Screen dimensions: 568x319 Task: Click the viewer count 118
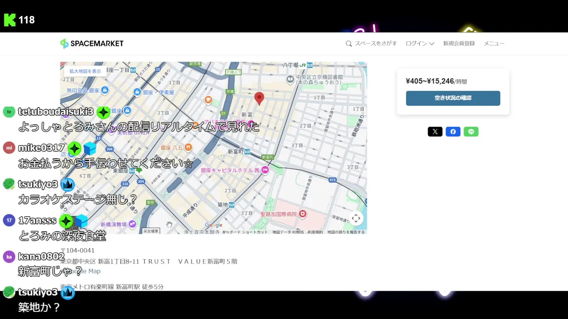click(x=27, y=20)
